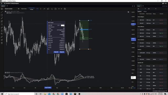Select the text annotation tool
The height and width of the screenshot is (95, 168).
[2, 25]
